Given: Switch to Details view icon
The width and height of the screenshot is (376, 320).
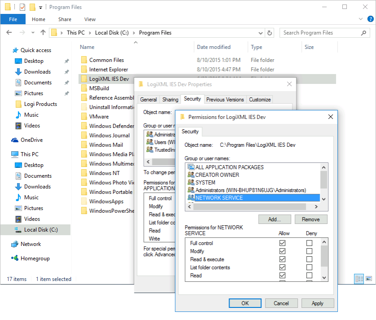Looking at the screenshot, I should point(359,279).
